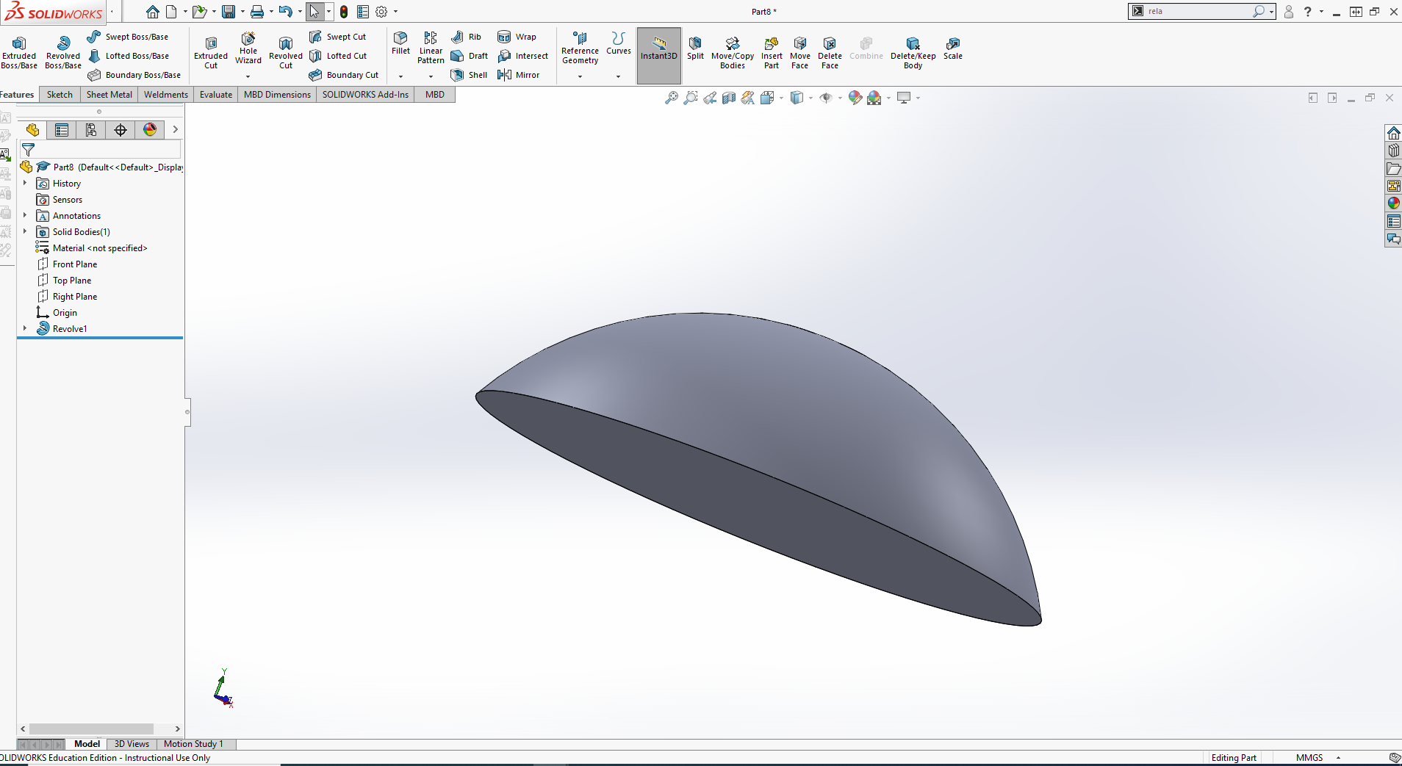The image size is (1402, 766).
Task: Use the Intersect feature
Action: (523, 56)
